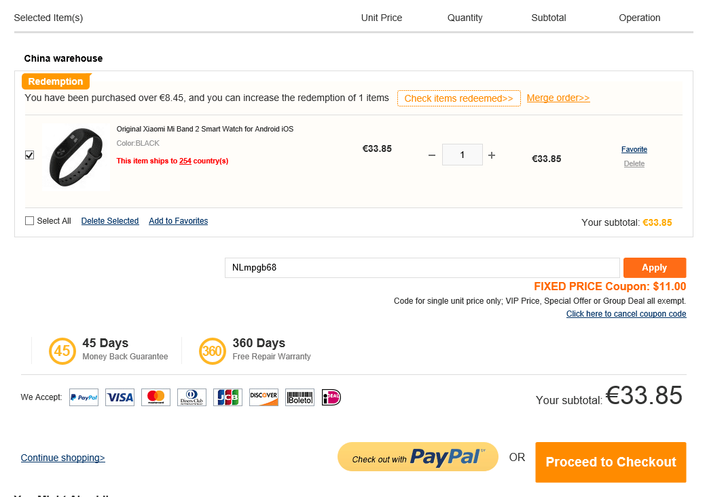This screenshot has width=707, height=497.
Task: Click the Merge order link
Action: click(x=558, y=98)
